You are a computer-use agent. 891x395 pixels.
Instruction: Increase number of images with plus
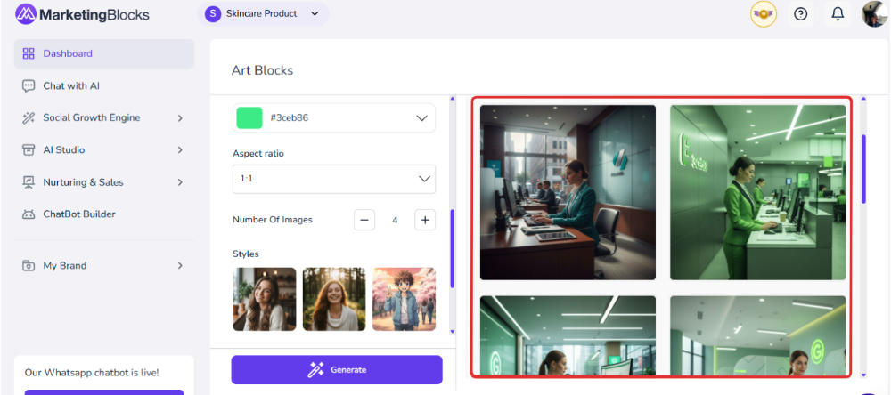[425, 220]
